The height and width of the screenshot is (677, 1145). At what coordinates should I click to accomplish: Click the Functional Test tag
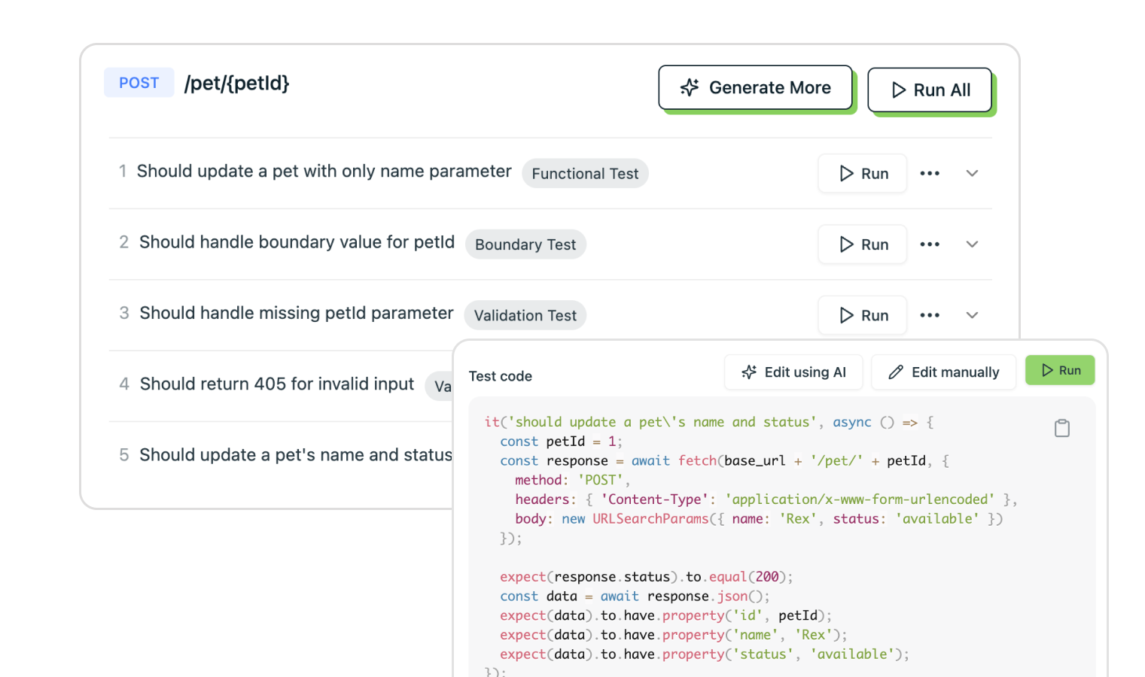[585, 174]
